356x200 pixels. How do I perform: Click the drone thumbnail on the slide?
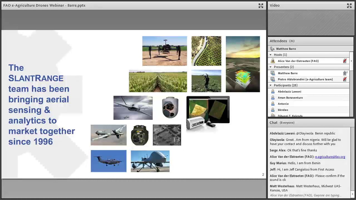click(165, 51)
